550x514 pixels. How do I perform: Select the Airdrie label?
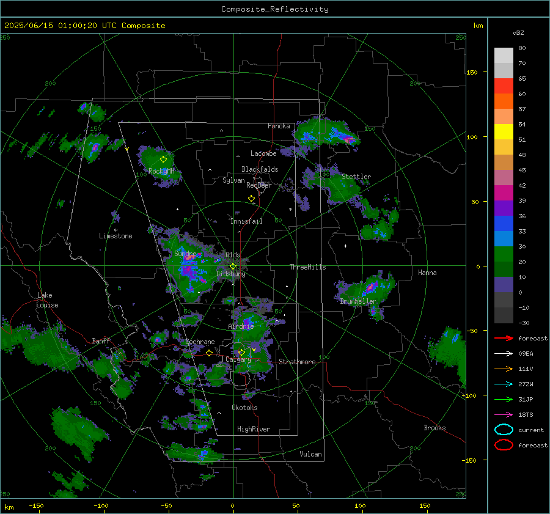(241, 326)
